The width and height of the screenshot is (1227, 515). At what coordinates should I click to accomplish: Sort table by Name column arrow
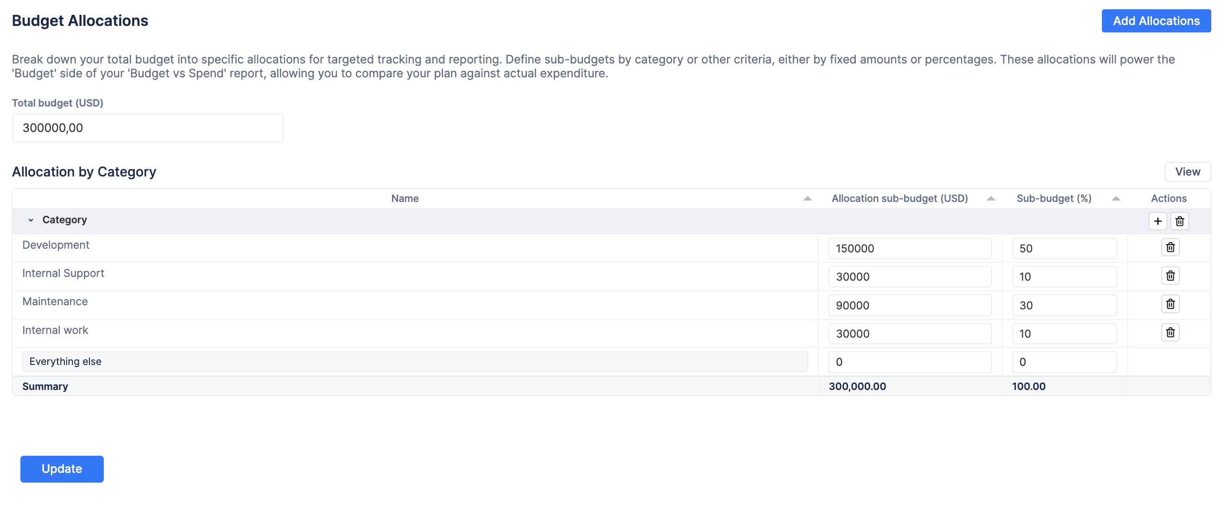pyautogui.click(x=807, y=199)
